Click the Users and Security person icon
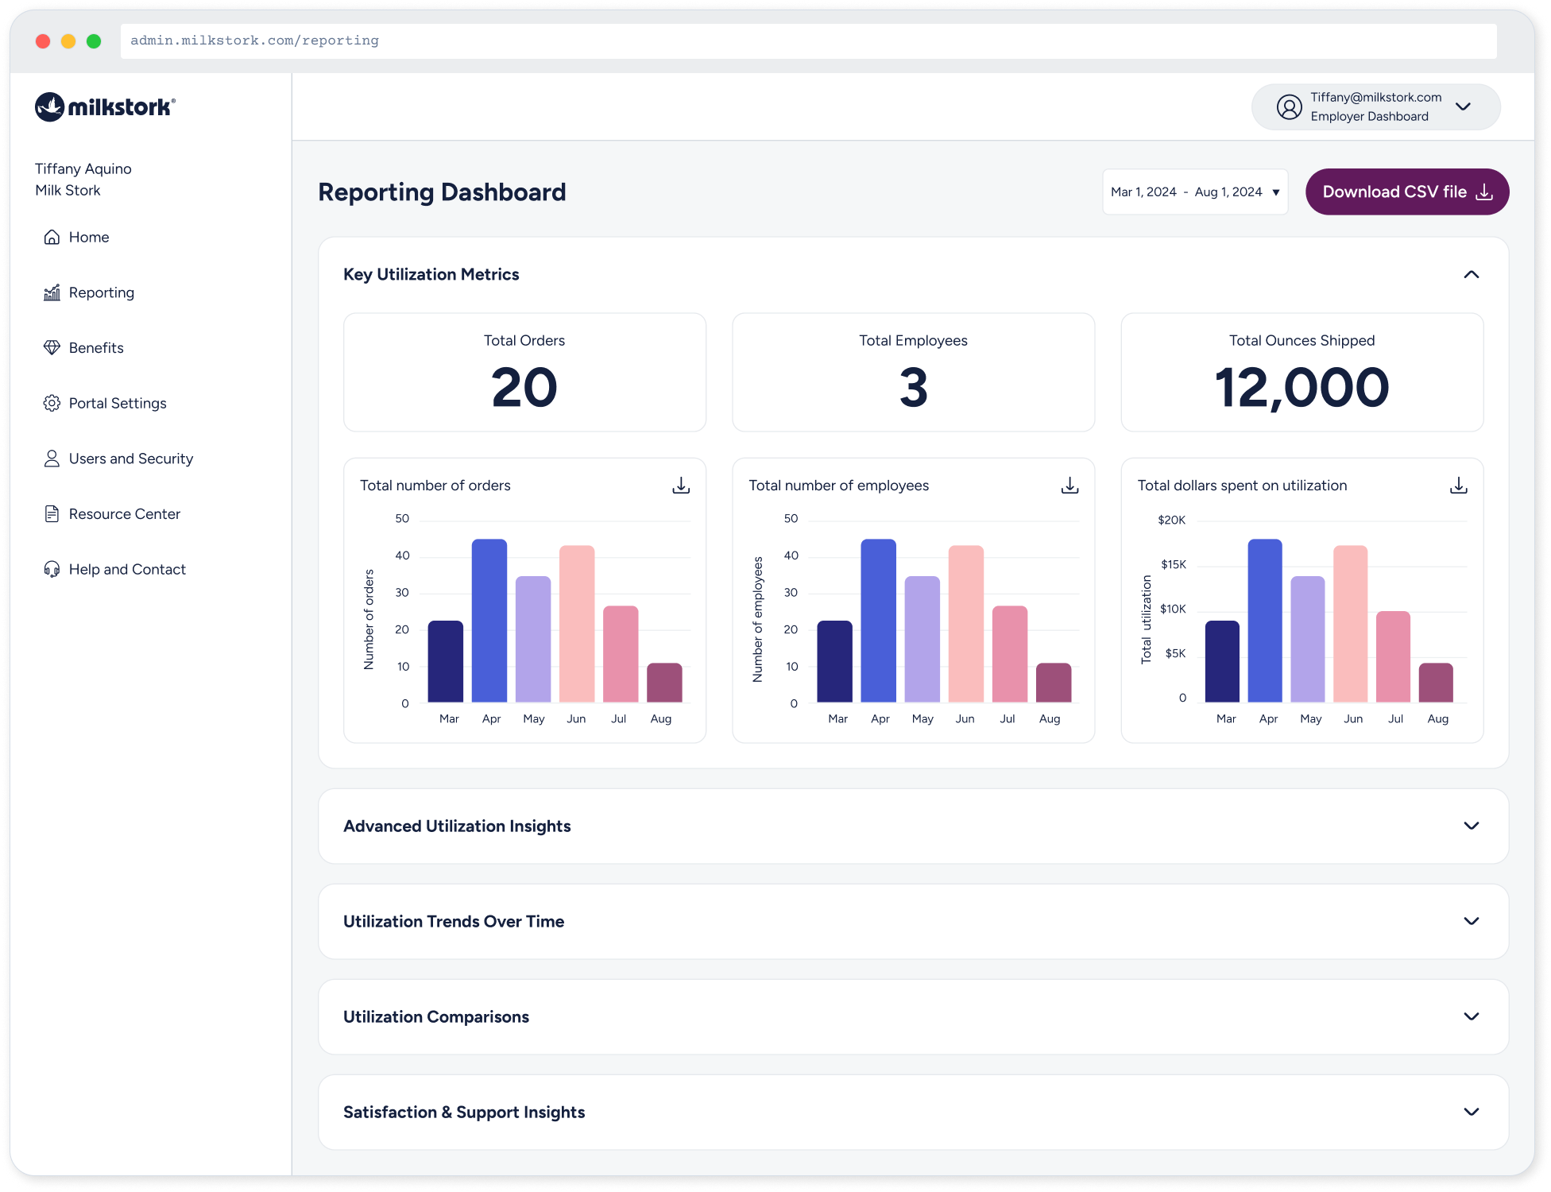 tap(52, 459)
